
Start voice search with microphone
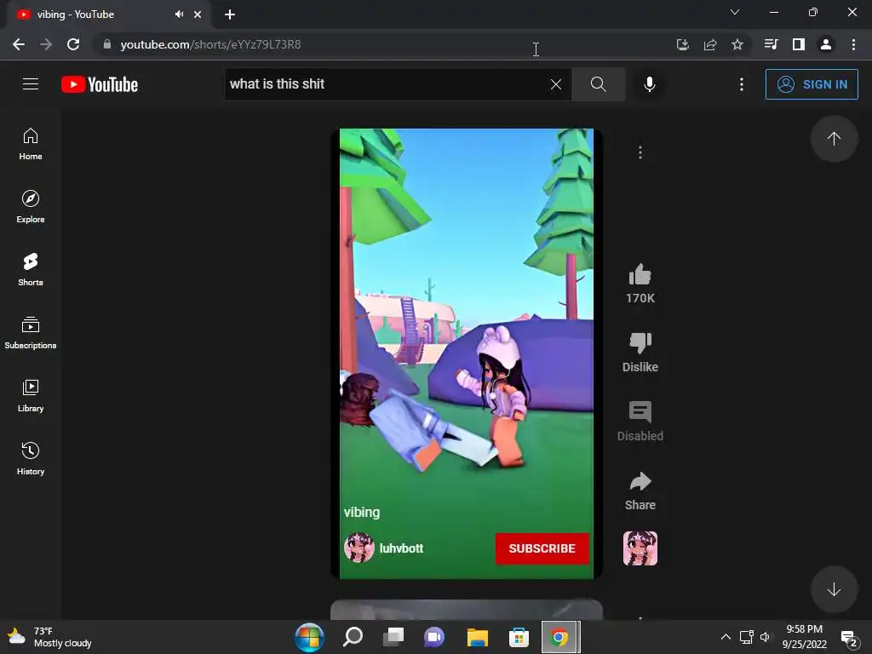(649, 84)
